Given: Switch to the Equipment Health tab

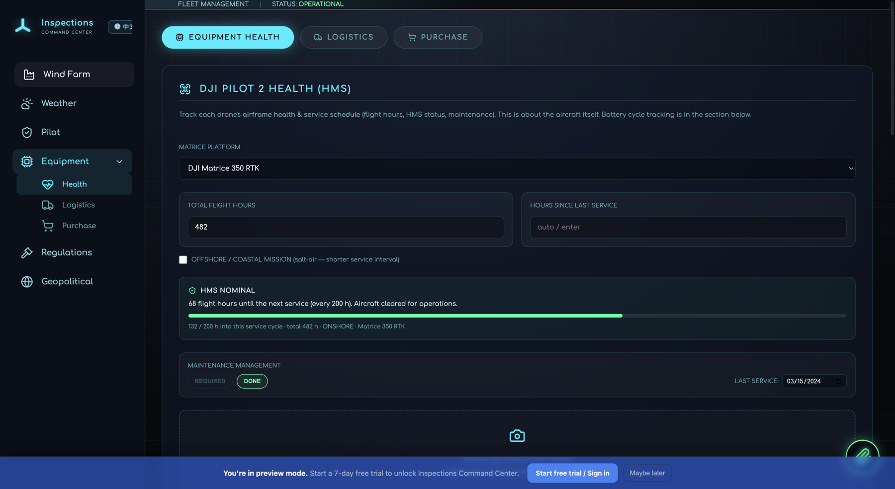Looking at the screenshot, I should point(228,37).
